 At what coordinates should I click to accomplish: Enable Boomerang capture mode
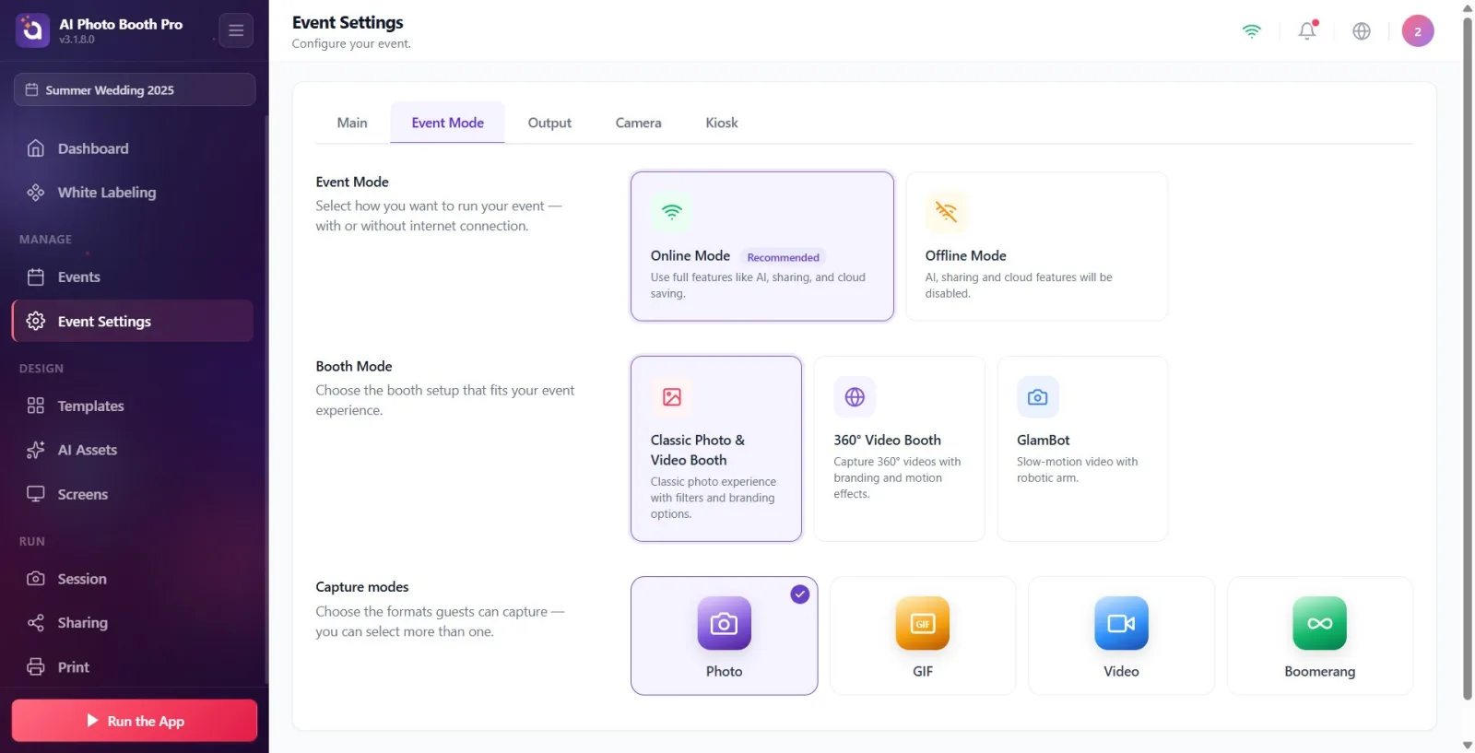tap(1319, 636)
